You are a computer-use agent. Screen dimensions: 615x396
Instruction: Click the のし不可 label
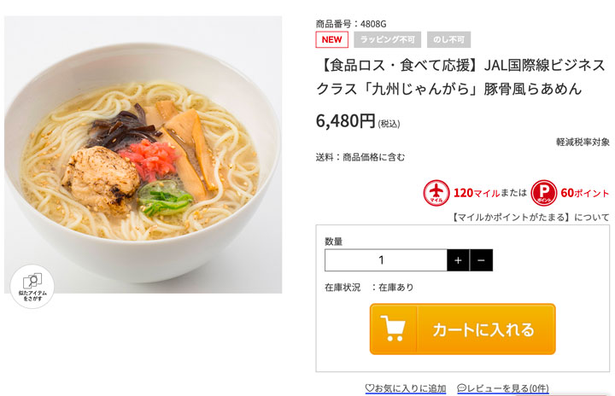pos(448,39)
